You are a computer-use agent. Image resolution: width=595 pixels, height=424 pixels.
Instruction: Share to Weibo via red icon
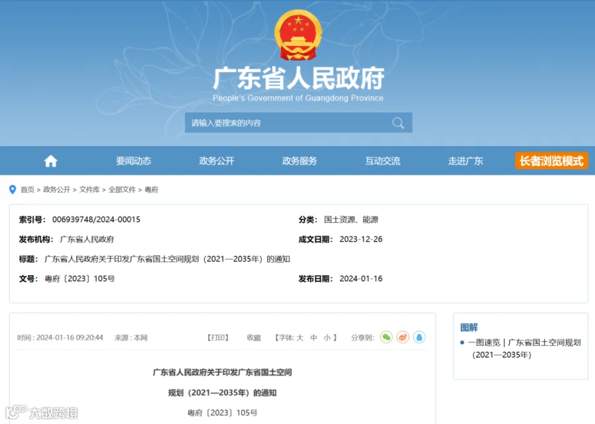coord(403,337)
